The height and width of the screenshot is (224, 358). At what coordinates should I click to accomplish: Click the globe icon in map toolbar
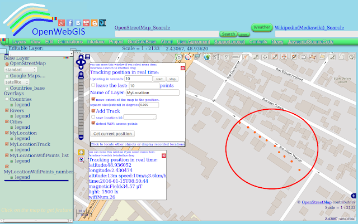pyautogui.click(x=207, y=57)
